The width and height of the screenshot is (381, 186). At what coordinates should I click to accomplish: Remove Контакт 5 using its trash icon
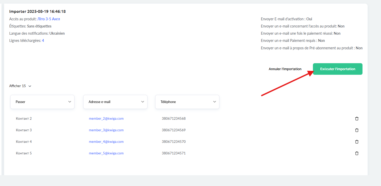[x=357, y=153]
